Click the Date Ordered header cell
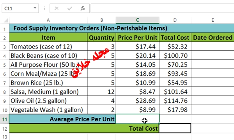 tap(213, 37)
